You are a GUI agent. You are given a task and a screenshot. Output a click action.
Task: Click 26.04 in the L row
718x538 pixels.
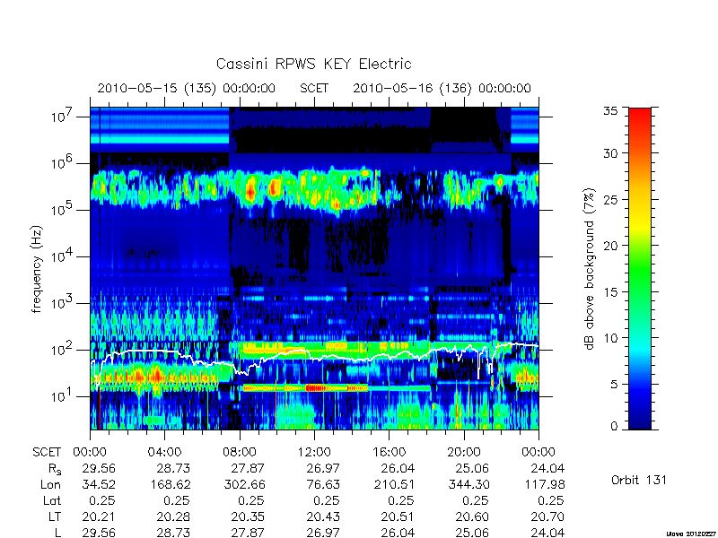coord(398,533)
